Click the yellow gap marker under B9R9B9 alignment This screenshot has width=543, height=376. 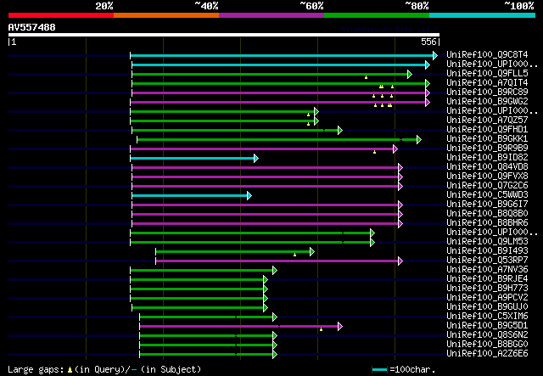point(374,152)
